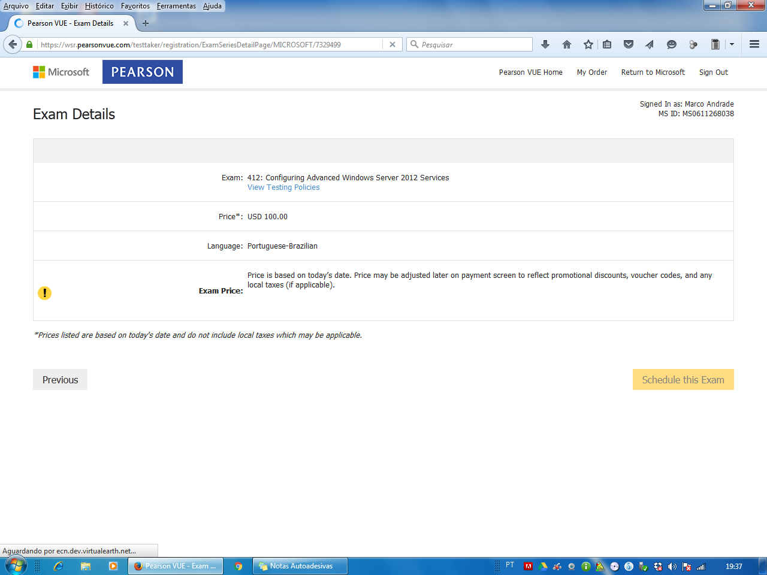The width and height of the screenshot is (767, 575).
Task: Select the Pearson VUE - Exam Details tab
Action: pyautogui.click(x=70, y=23)
